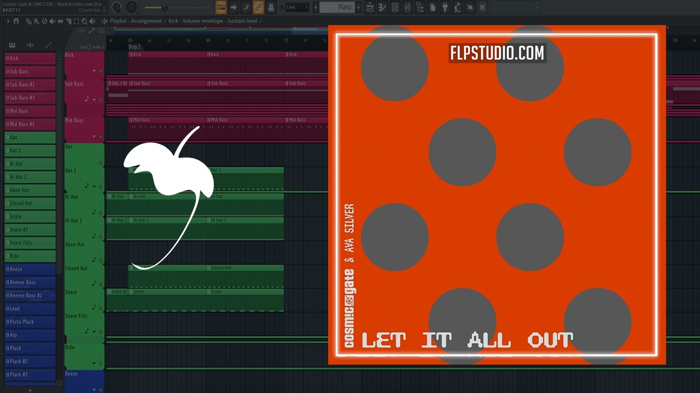Toggle STEP mode switch
Viewport: 700px width, 393px height.
pyautogui.click(x=89, y=47)
